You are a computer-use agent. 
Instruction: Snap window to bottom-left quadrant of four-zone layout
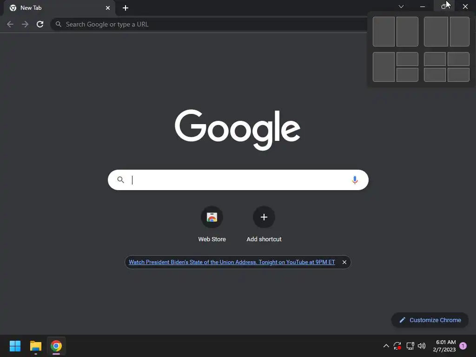(435, 75)
